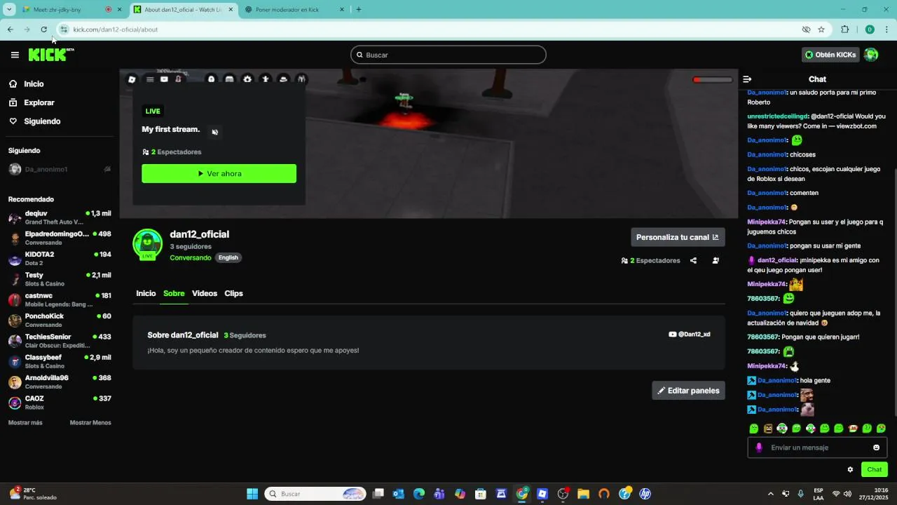Click the eye-slash tracking protection icon
Image resolution: width=897 pixels, height=505 pixels.
[x=806, y=29]
